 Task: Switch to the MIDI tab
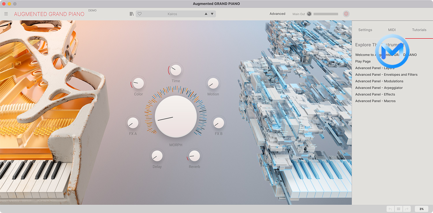click(x=392, y=30)
